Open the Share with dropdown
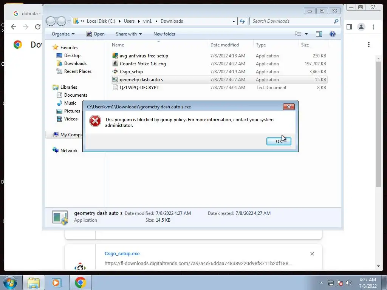This screenshot has width=387, height=290. pyautogui.click(x=129, y=34)
